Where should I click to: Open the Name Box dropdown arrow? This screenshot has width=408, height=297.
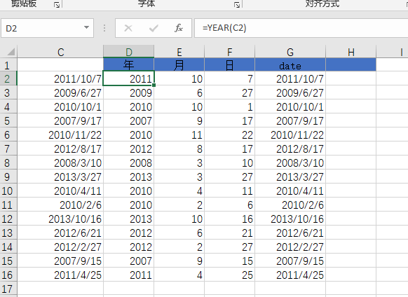pos(86,27)
